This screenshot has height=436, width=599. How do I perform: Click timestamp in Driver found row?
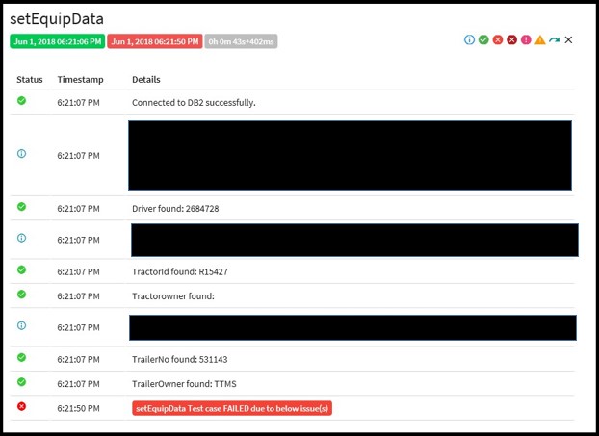(x=78, y=209)
